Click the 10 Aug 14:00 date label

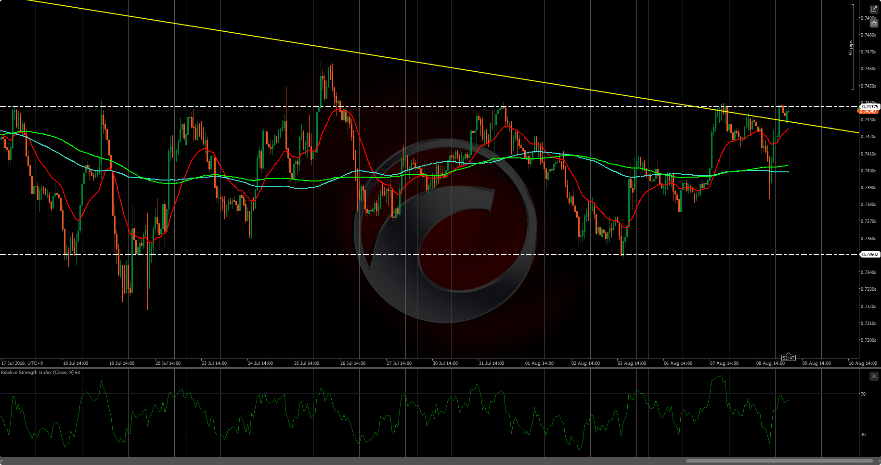click(863, 363)
